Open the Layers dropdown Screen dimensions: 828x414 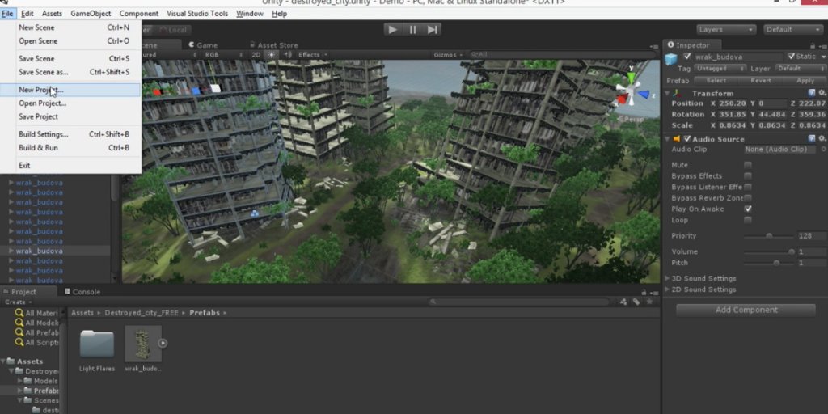(725, 30)
